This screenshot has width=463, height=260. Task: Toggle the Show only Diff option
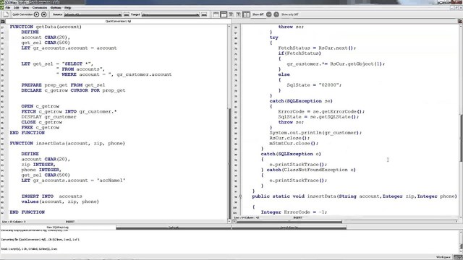click(289, 14)
